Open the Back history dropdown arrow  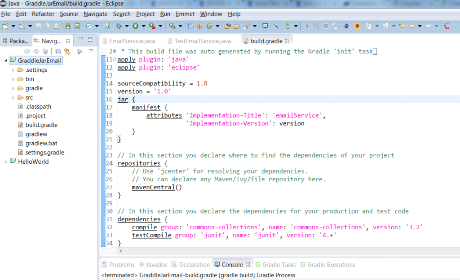tap(420, 26)
